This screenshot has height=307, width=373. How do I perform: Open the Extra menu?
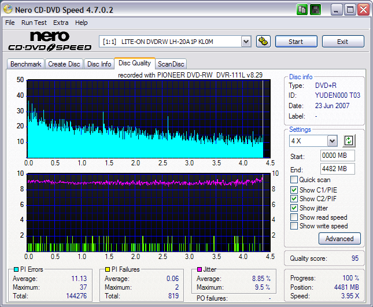click(x=61, y=23)
